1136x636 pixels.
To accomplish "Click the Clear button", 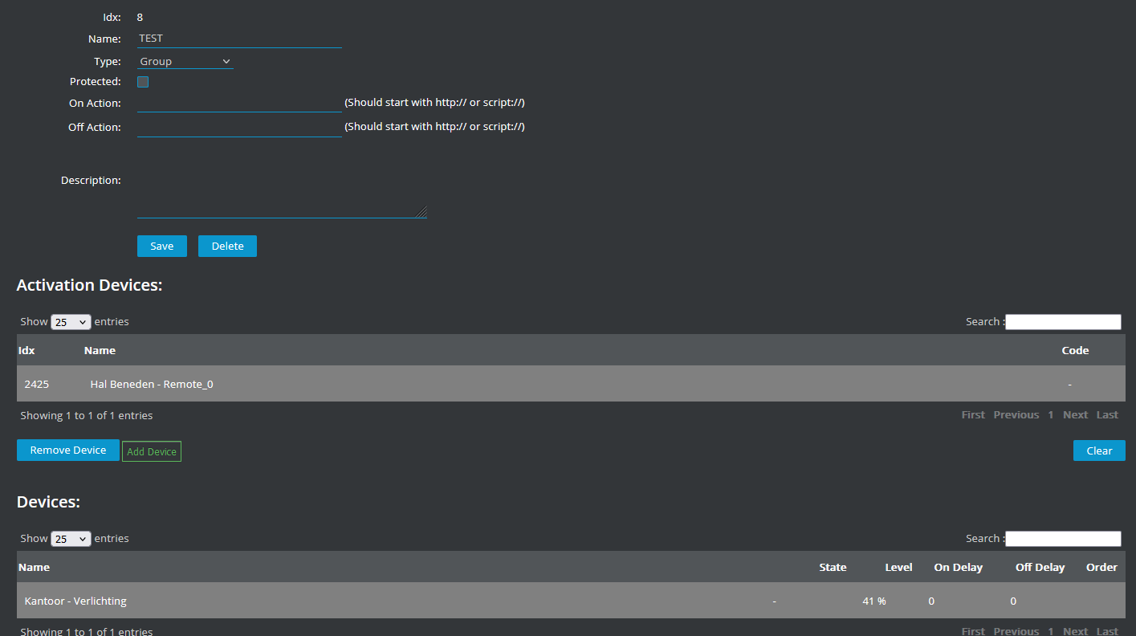I will pyautogui.click(x=1098, y=450).
